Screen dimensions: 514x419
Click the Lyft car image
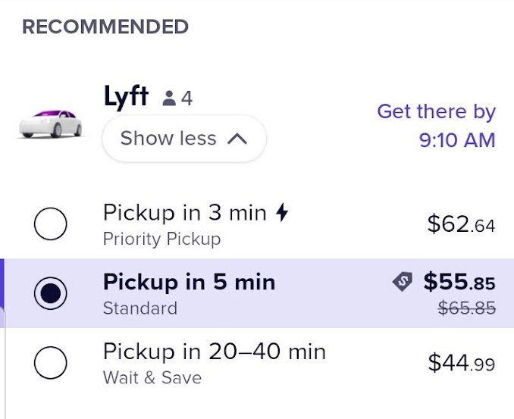[x=50, y=123]
